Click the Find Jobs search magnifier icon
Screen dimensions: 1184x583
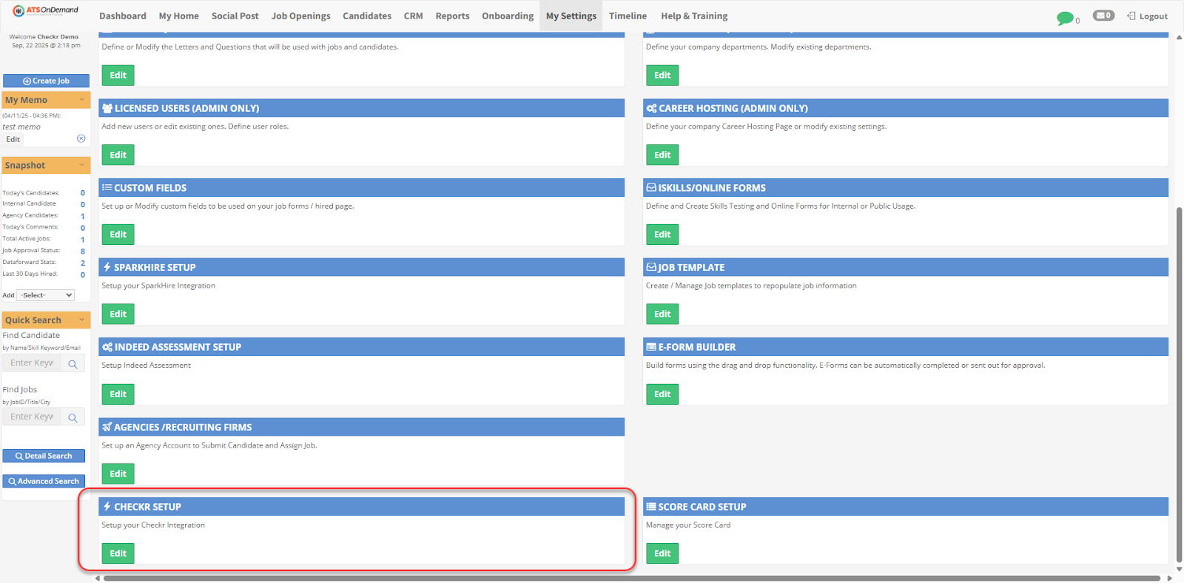[x=73, y=417]
